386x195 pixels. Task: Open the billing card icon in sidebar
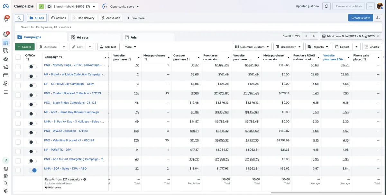(6, 75)
